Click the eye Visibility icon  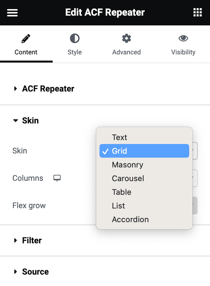[x=183, y=38]
